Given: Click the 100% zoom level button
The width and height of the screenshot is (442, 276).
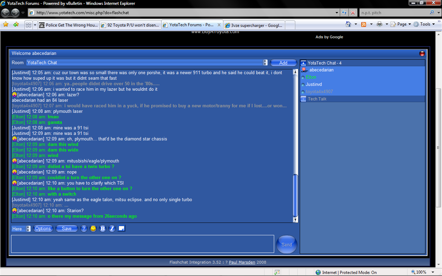Looking at the screenshot, I should [419, 272].
